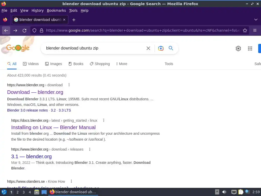The height and width of the screenshot is (196, 261).
Task: Clear the search box text
Action: pyautogui.click(x=148, y=48)
